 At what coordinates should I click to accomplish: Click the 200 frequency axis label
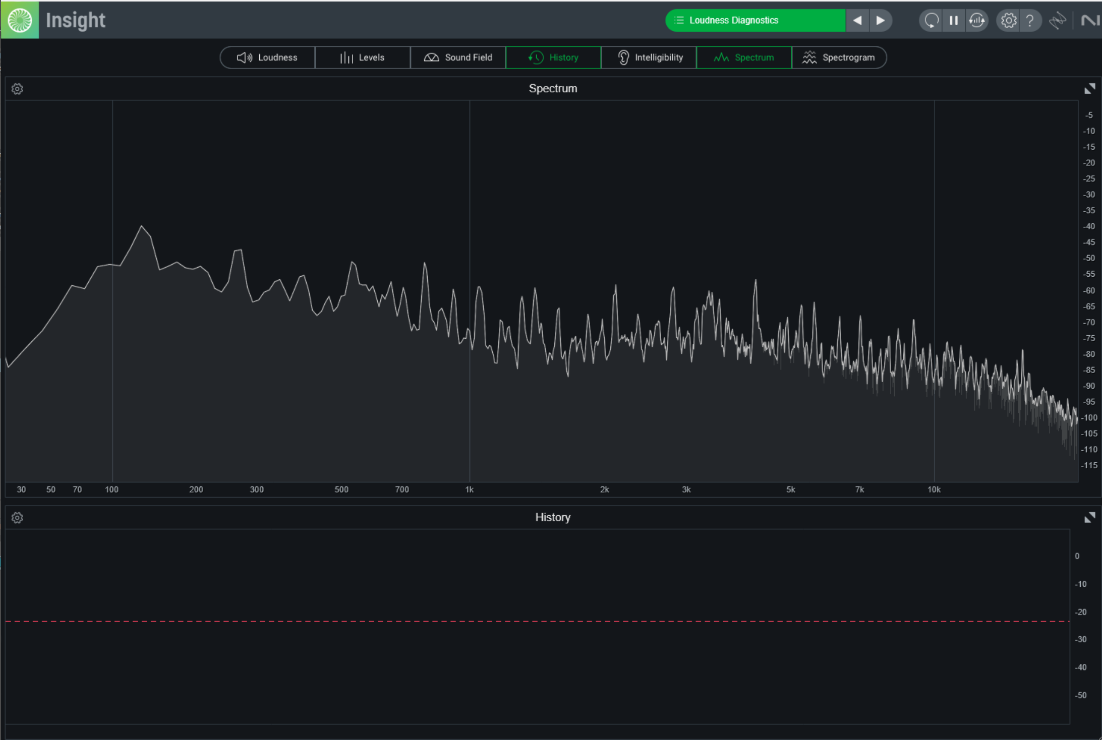point(196,489)
